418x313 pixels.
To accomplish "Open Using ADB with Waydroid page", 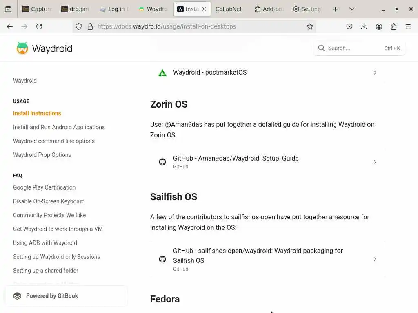I will coord(45,243).
